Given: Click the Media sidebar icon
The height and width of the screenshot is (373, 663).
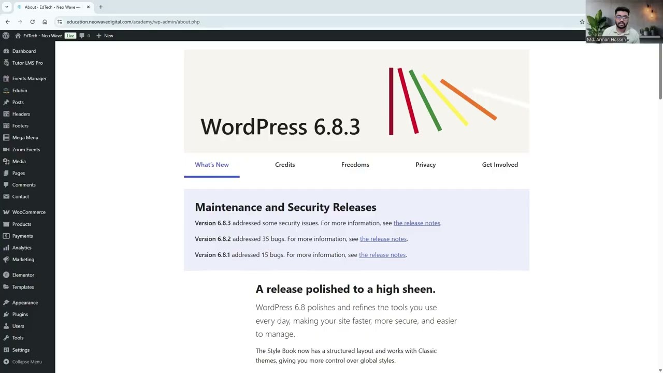Looking at the screenshot, I should pyautogui.click(x=6, y=162).
